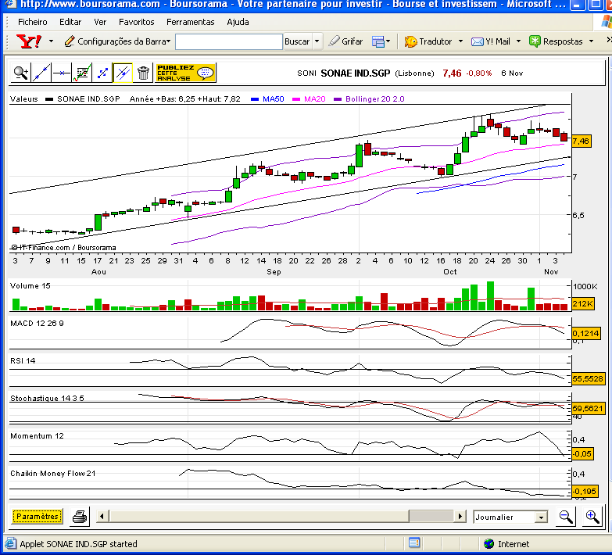Click the Tradutor fish icon
Viewport: 612px width, 555px height.
[x=410, y=41]
